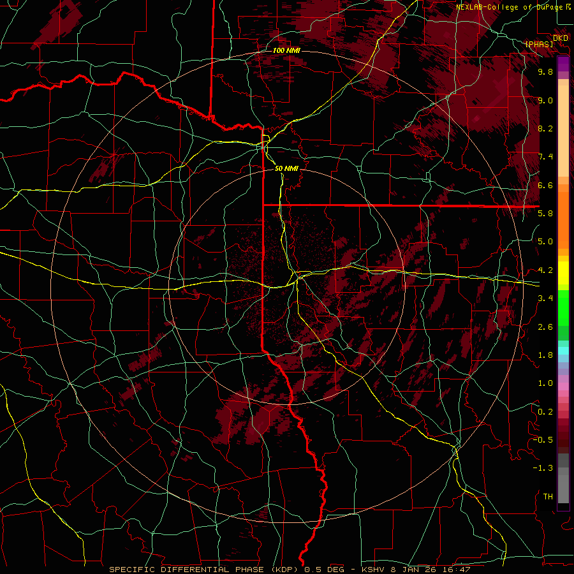This screenshot has height=574, width=574.
Task: Pick the purple segment atop the color bar
Action: (563, 64)
